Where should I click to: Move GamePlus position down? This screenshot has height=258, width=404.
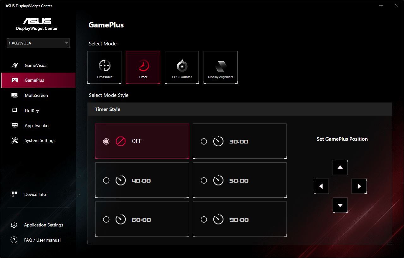click(340, 205)
